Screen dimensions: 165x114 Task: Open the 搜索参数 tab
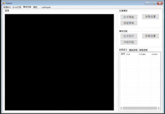click(143, 50)
